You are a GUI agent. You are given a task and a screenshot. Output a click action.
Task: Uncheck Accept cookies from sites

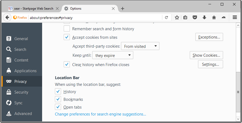[67, 37]
